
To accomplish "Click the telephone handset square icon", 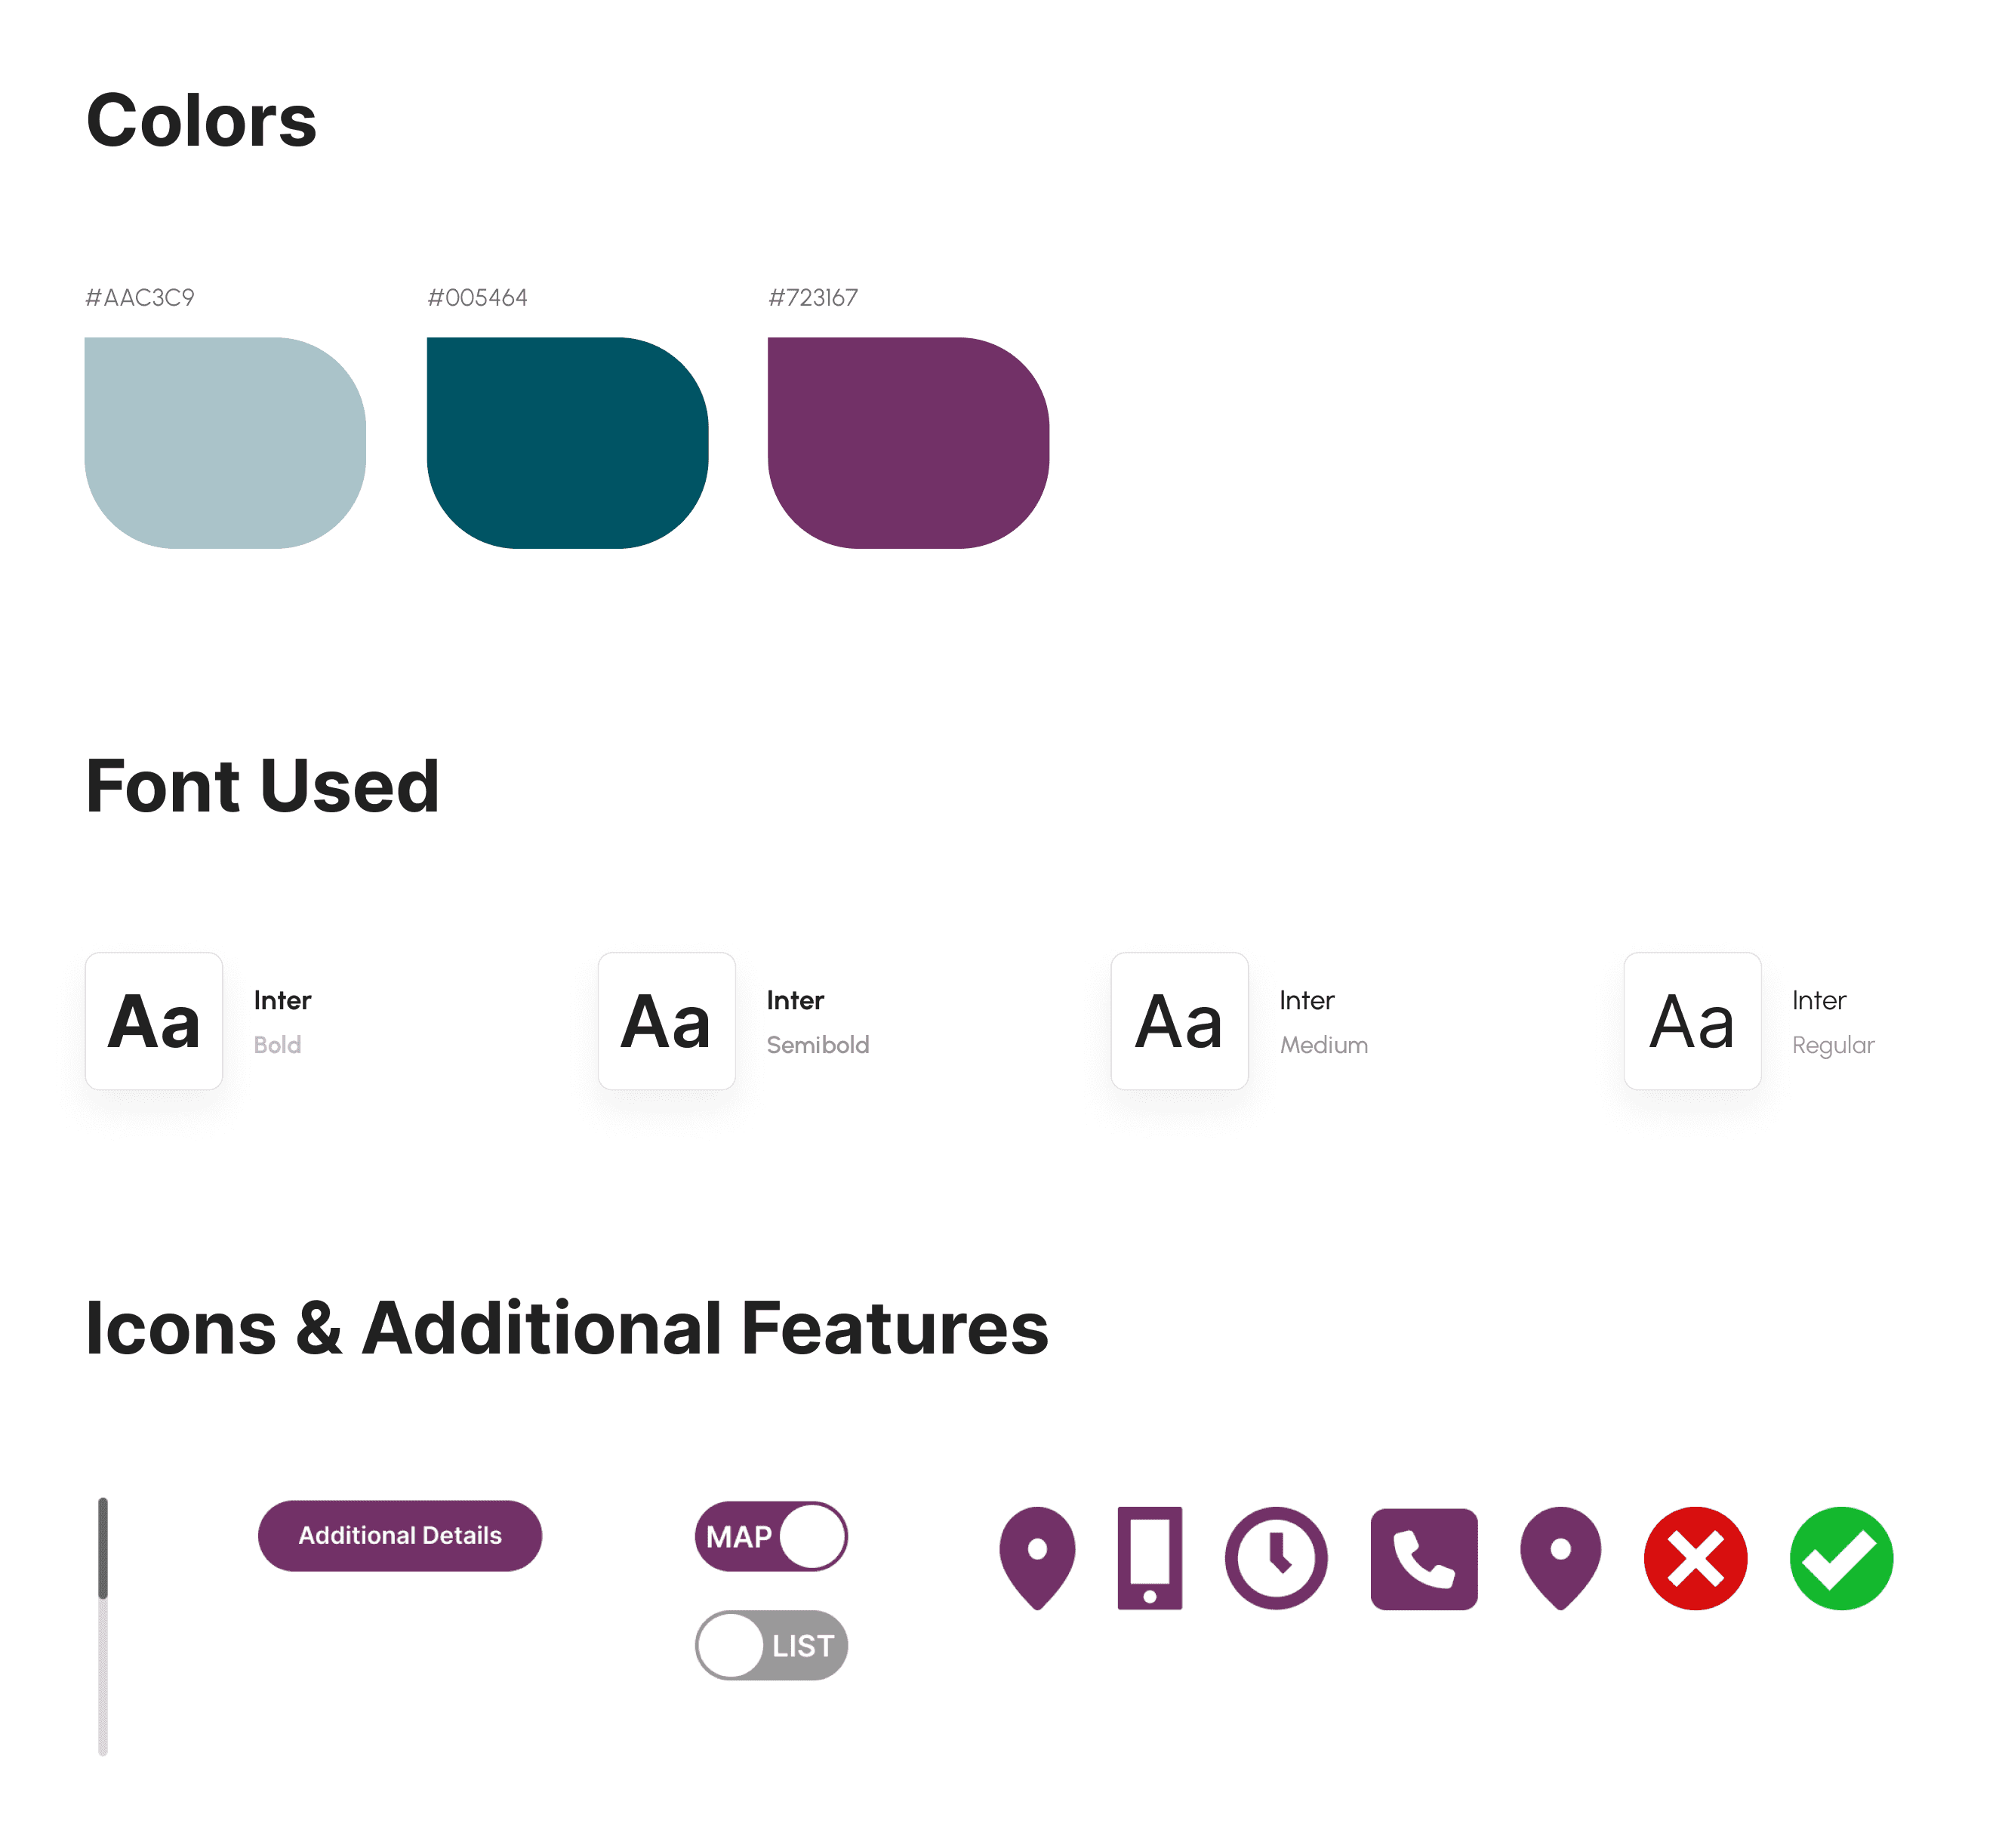I will point(1423,1558).
